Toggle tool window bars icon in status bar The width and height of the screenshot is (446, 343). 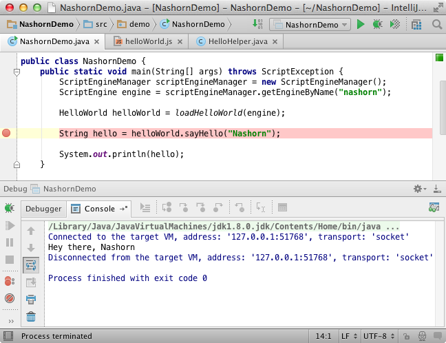pyautogui.click(x=8, y=336)
